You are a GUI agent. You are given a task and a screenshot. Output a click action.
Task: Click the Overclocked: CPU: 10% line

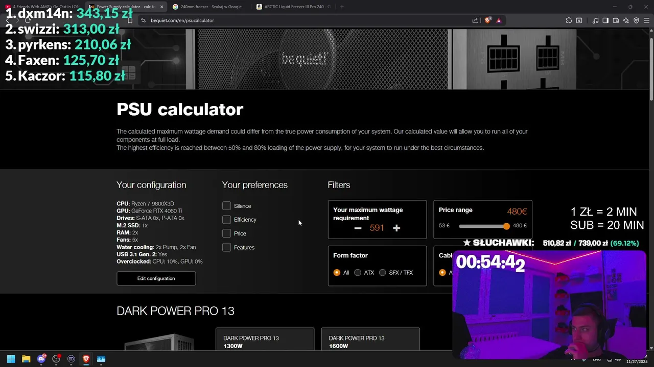159,261
